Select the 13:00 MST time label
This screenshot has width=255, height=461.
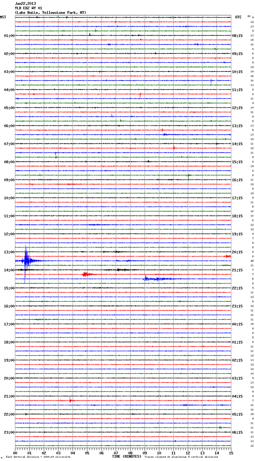pos(9,252)
